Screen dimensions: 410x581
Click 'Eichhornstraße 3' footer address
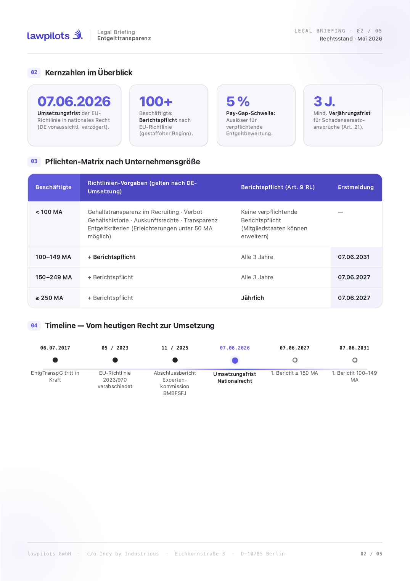point(200,554)
